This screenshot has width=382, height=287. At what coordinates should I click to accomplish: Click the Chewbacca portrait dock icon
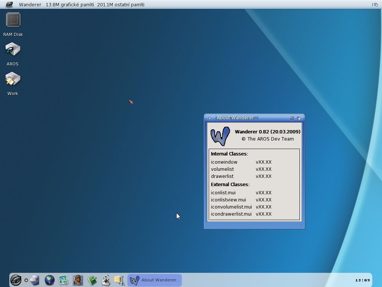click(78, 280)
